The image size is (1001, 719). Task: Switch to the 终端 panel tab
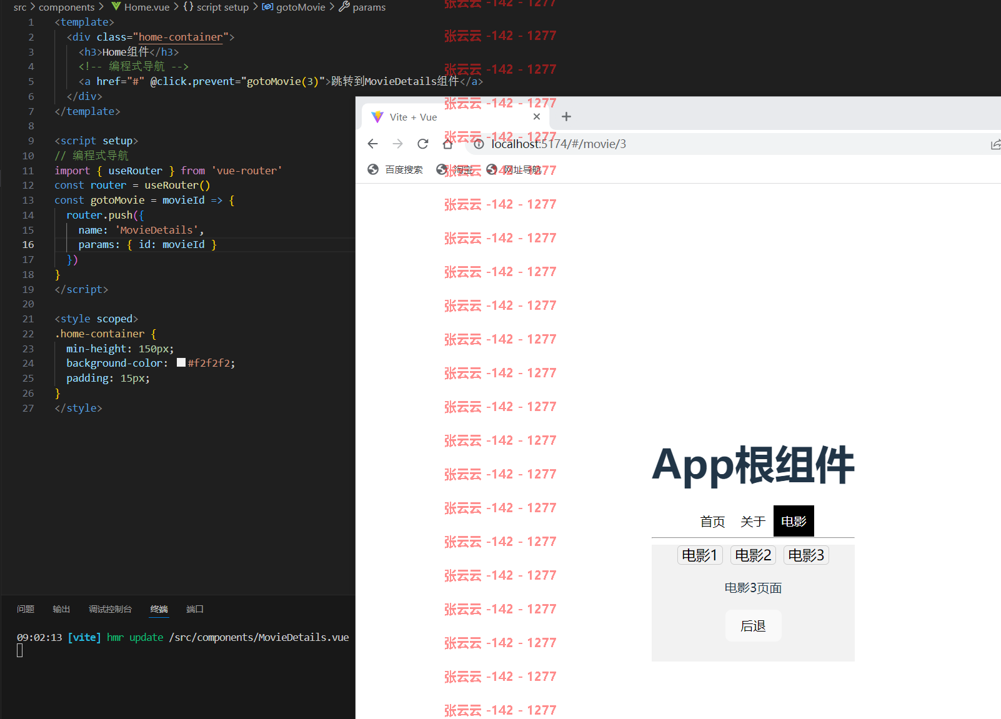tap(159, 609)
